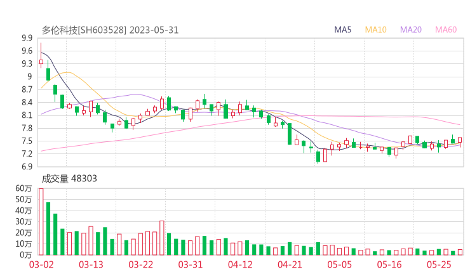Click the tallest 60万 volume bar on 03-02
Image resolution: width=470 pixels, height=279 pixels.
[41, 222]
